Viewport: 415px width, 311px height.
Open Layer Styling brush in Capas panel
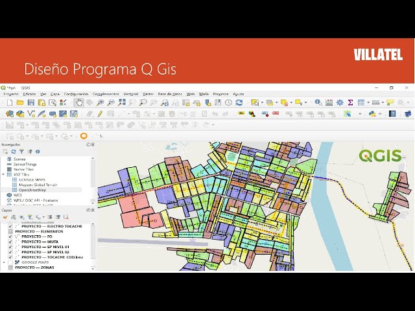5,217
